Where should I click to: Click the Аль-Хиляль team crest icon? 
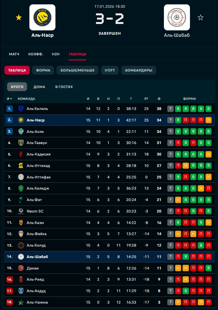(x=21, y=109)
